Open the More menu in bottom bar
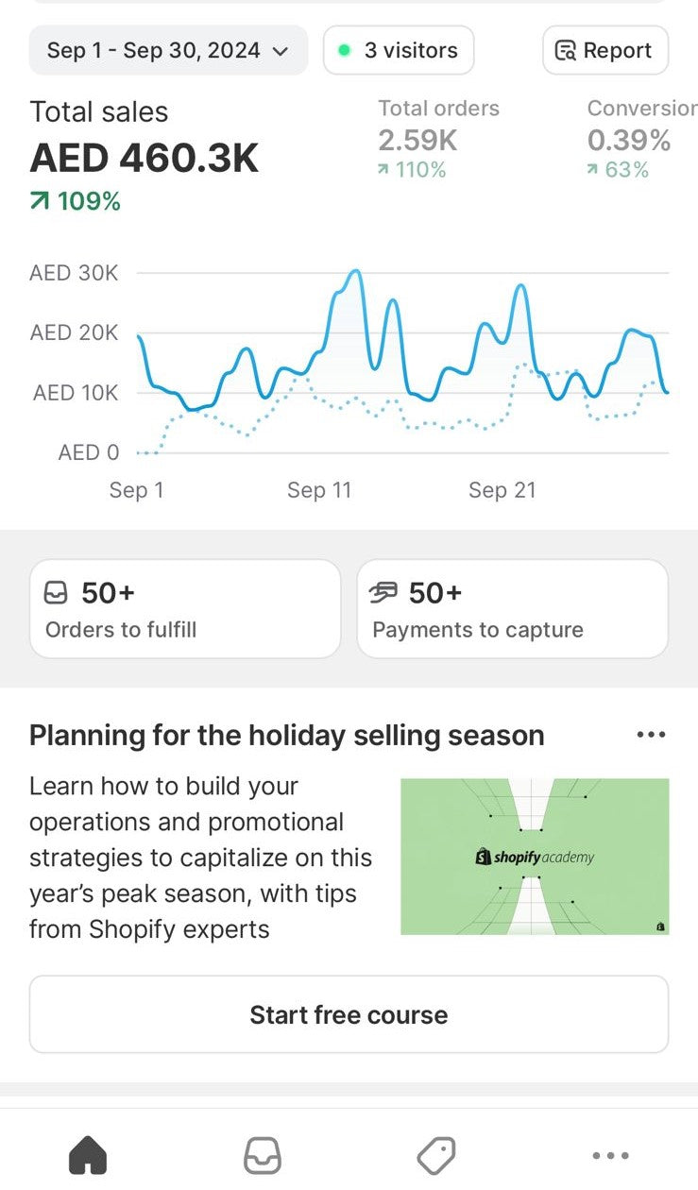 click(610, 1154)
